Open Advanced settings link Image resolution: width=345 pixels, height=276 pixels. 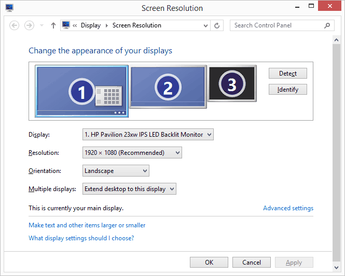(x=288, y=208)
